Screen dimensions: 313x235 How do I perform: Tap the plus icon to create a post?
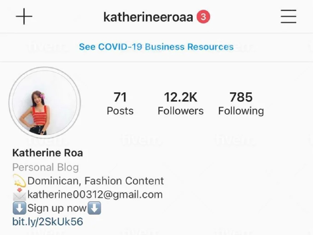24,16
